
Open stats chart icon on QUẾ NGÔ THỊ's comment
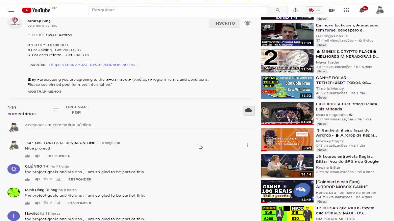point(58,179)
